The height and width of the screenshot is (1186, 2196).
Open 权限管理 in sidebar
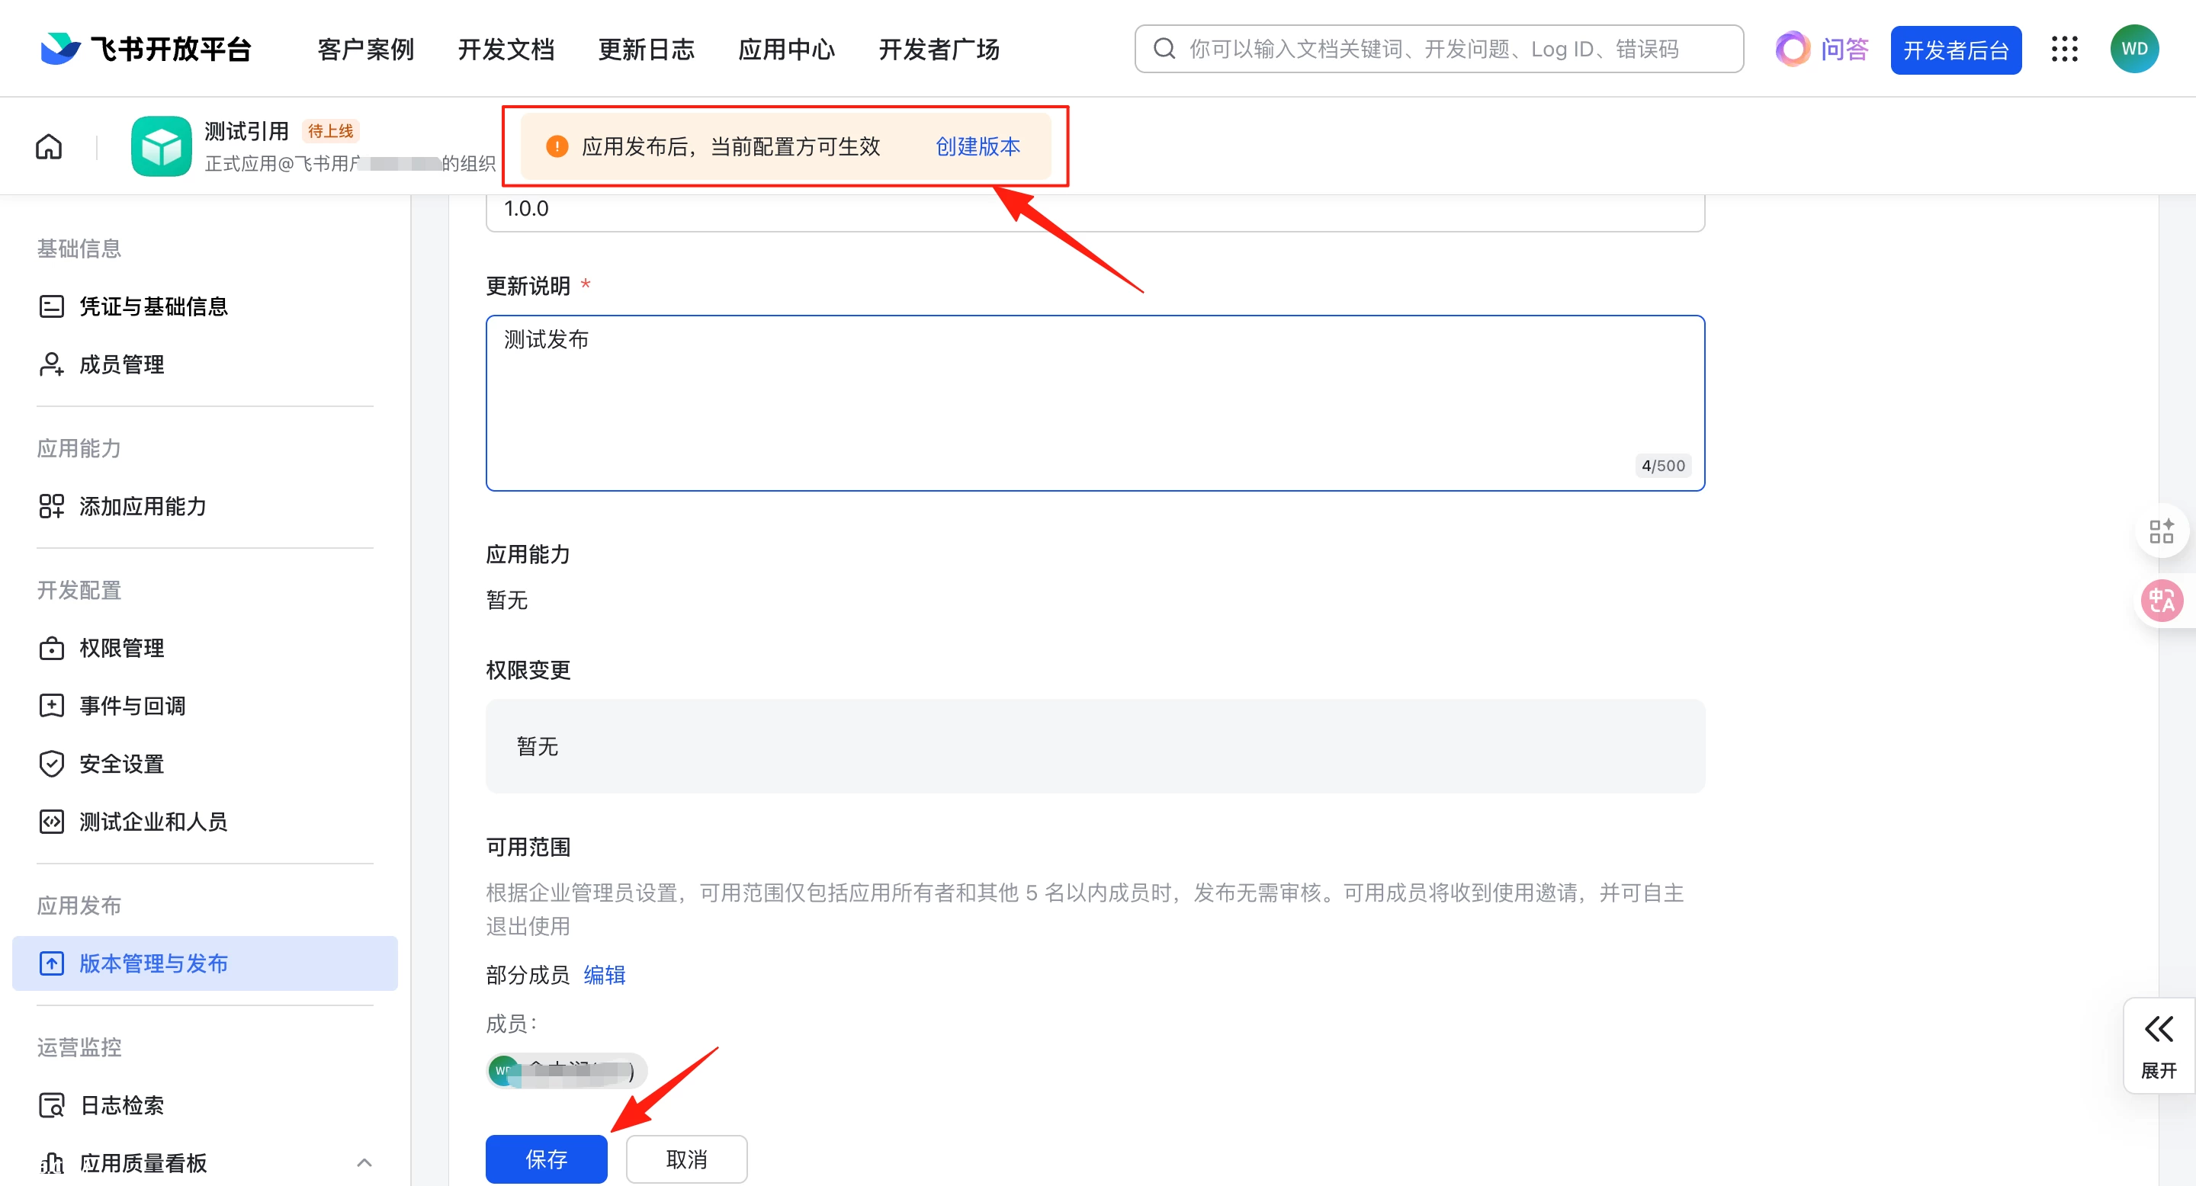click(122, 648)
